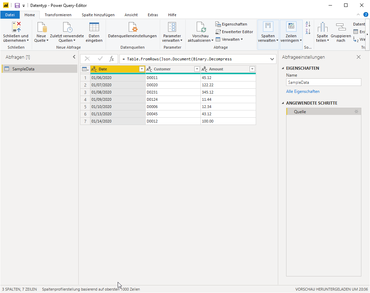Collapse ANGEWENDETE SCHRITTE section
The image size is (370, 293).
(x=283, y=103)
